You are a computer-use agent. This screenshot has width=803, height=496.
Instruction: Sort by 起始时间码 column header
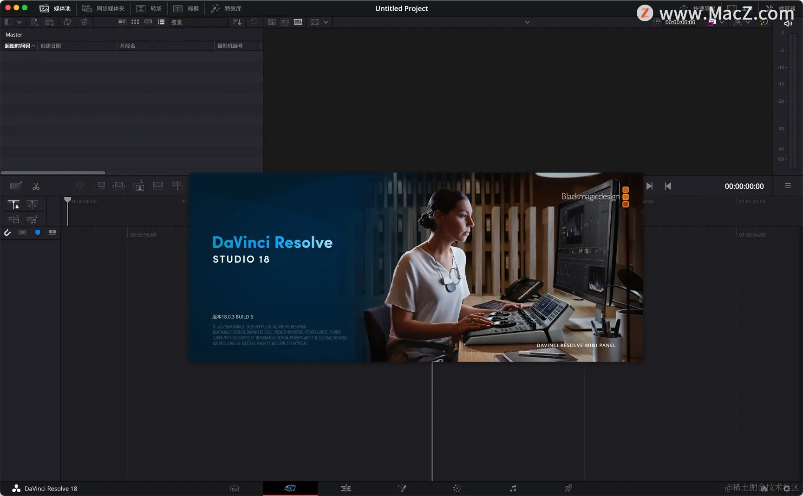click(19, 45)
